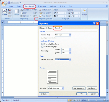Click the Spacing Before spinner arrows
The width and height of the screenshot is (109, 102).
[79, 13]
